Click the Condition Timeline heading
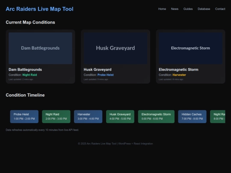The width and height of the screenshot is (231, 173). coord(25,95)
